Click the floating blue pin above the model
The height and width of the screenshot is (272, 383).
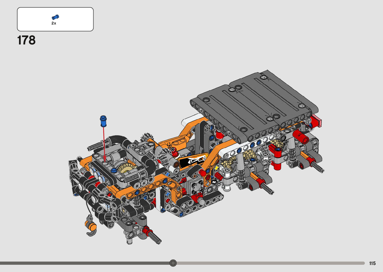[103, 121]
